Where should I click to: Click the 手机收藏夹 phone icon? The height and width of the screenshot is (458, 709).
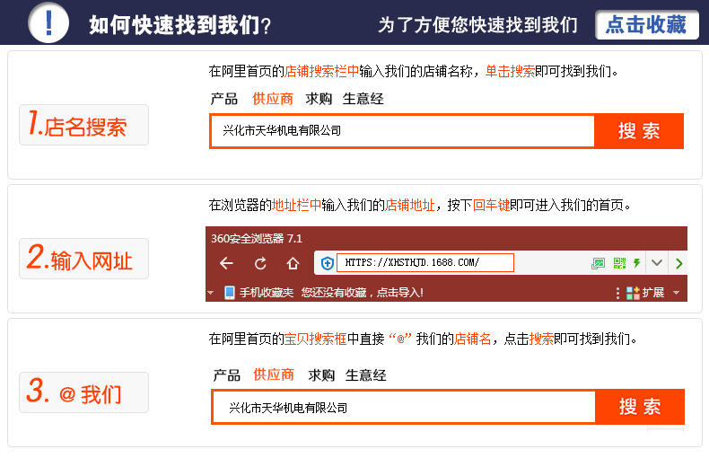pyautogui.click(x=230, y=293)
